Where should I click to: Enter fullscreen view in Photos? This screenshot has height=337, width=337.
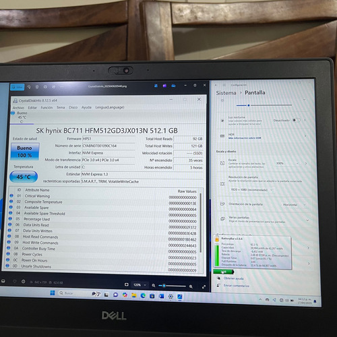pyautogui.click(x=204, y=287)
